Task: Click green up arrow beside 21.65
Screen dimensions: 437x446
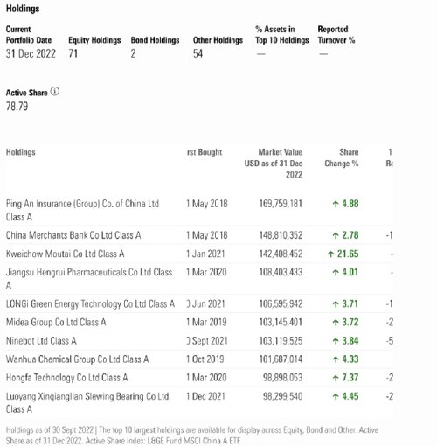Action: coord(330,254)
